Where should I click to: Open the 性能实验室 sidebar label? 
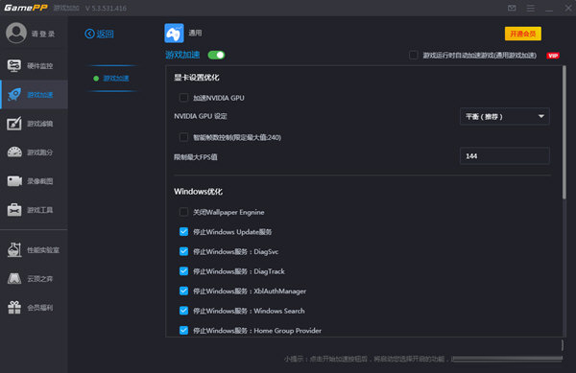click(x=43, y=250)
